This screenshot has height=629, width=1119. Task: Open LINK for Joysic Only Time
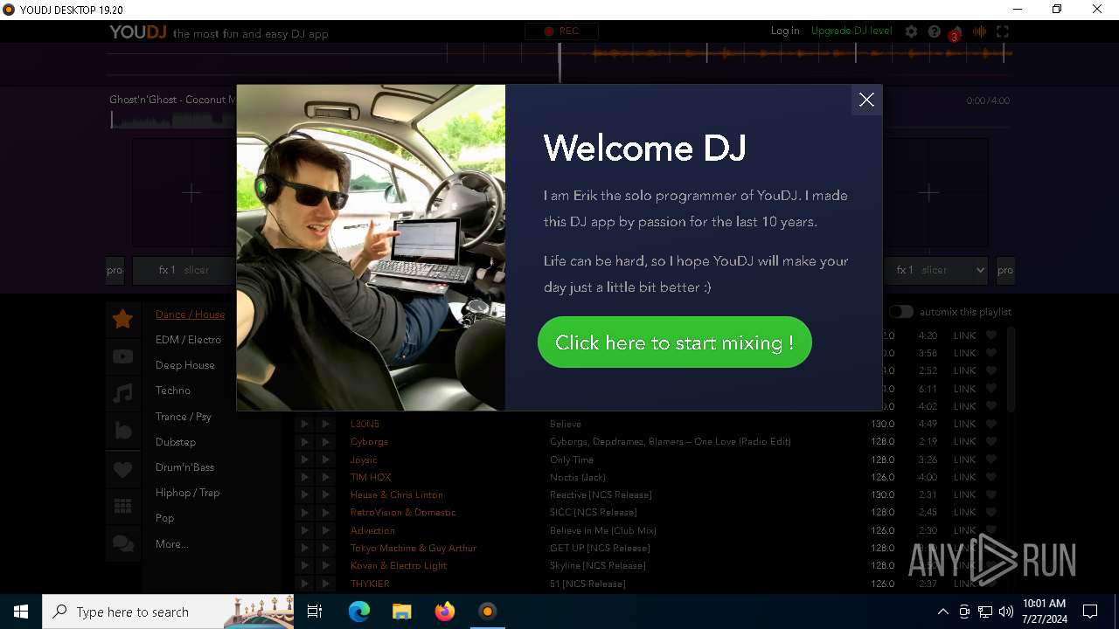pos(964,460)
